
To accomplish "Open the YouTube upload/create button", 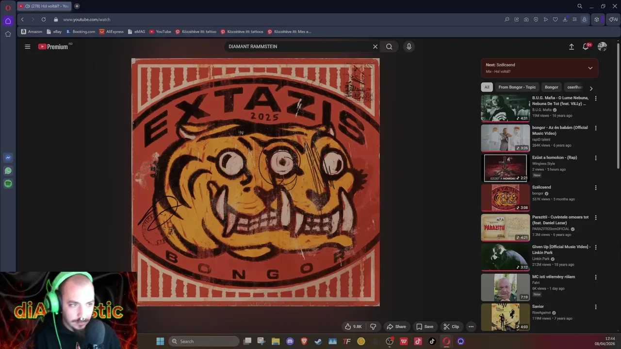I will pos(572,47).
